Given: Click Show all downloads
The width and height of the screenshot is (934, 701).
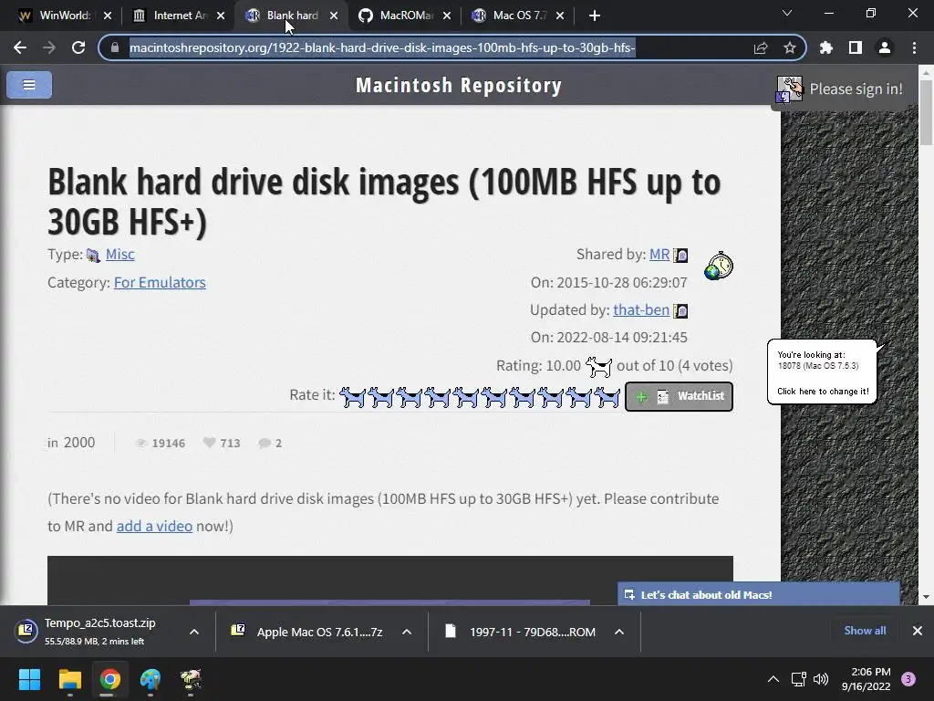Looking at the screenshot, I should 865,631.
